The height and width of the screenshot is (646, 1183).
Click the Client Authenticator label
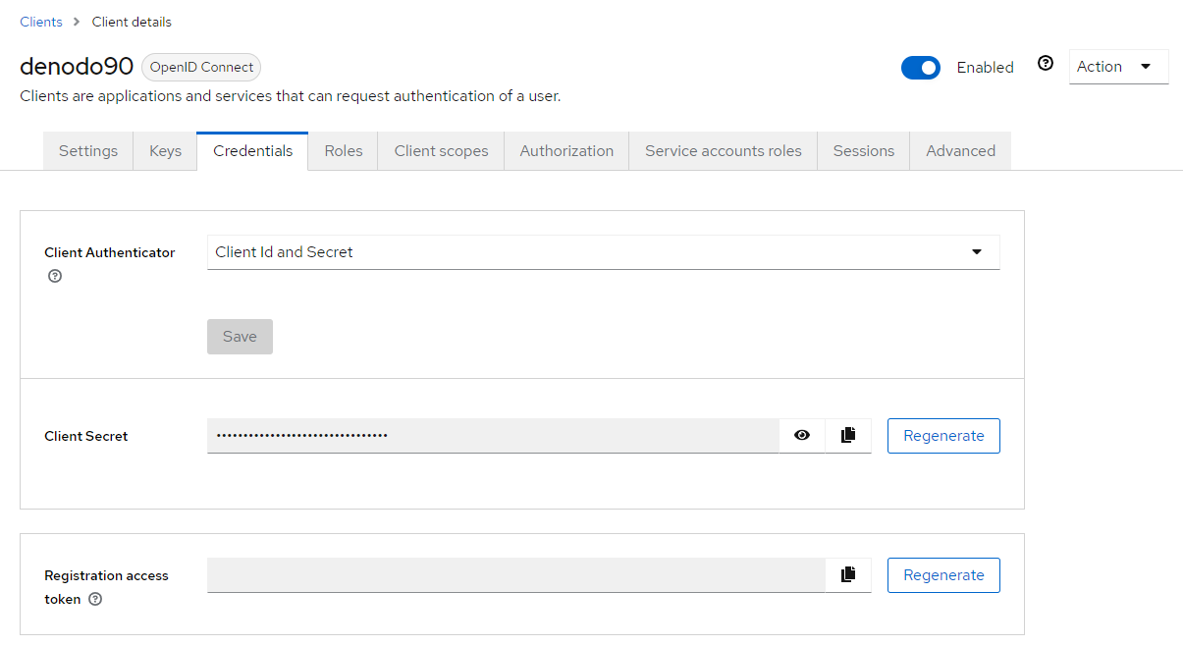110,252
